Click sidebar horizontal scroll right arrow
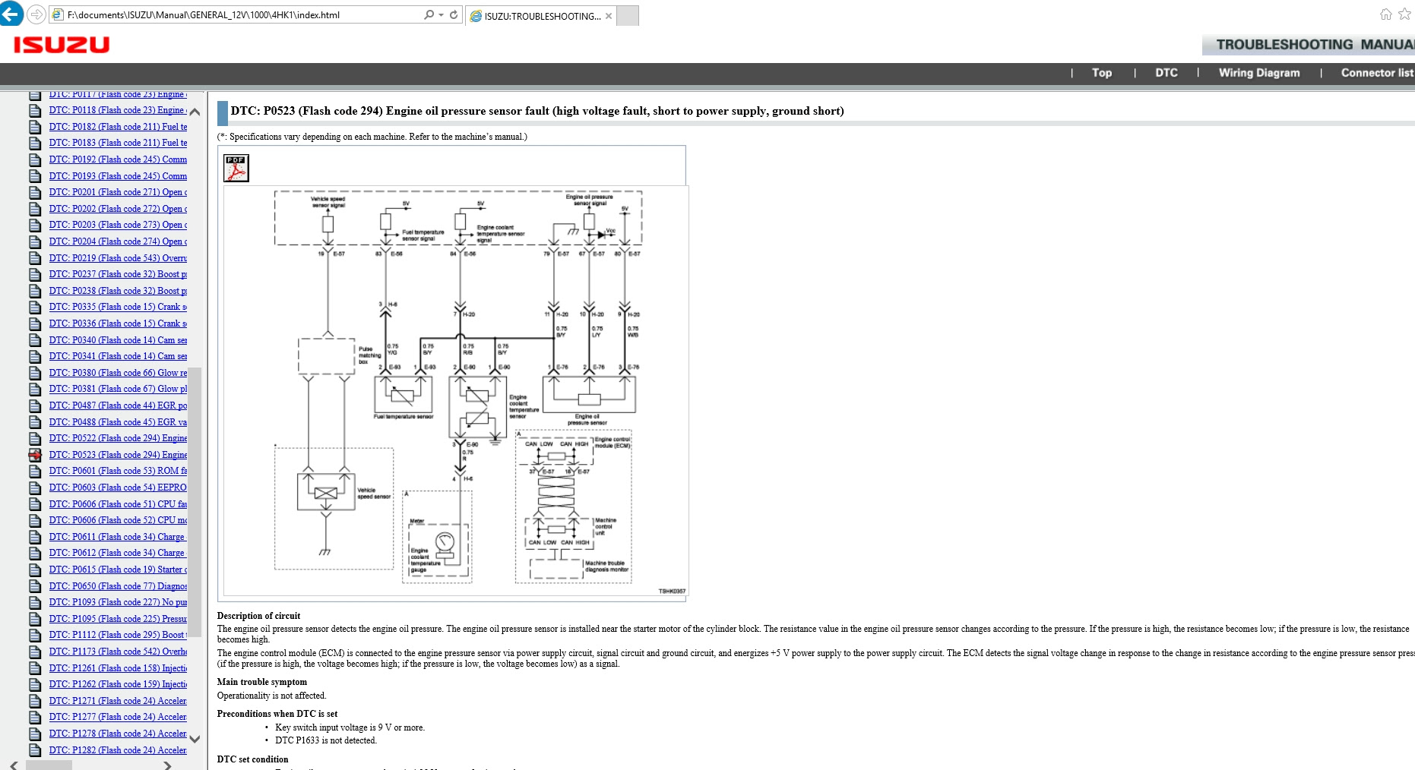Viewport: 1415px width, 770px height. pyautogui.click(x=168, y=765)
